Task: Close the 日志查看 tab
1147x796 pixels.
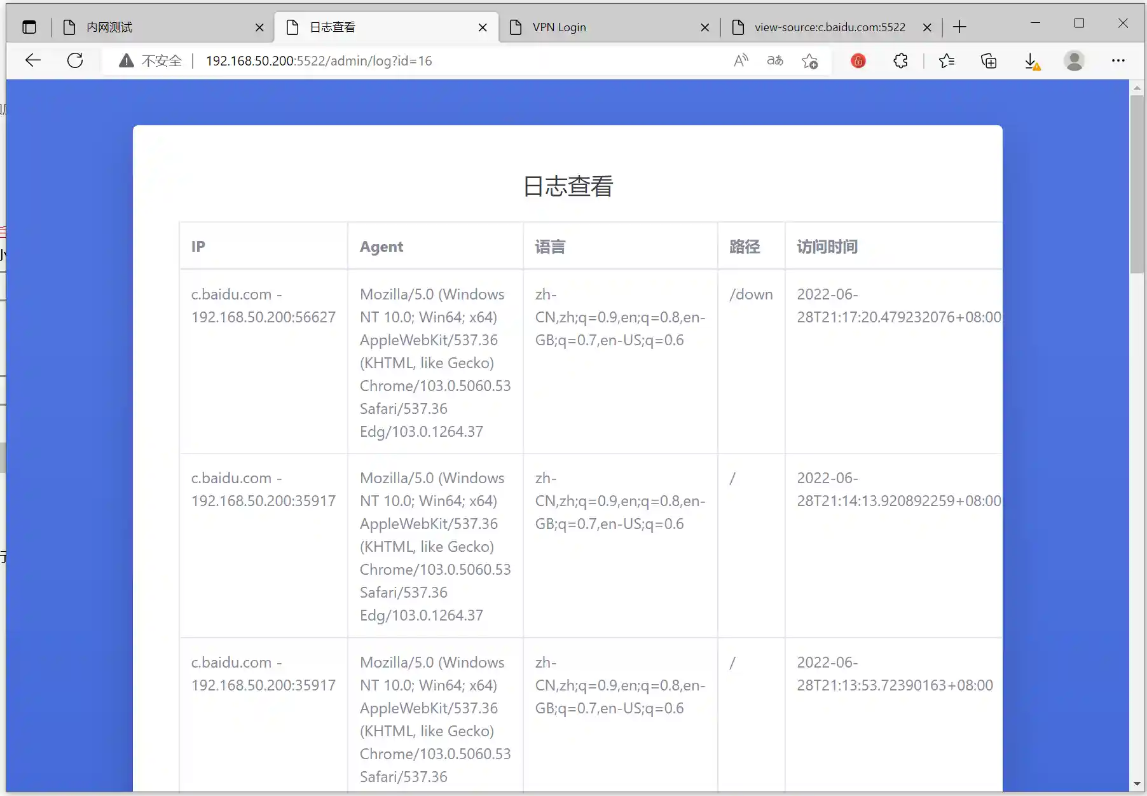Action: tap(483, 27)
